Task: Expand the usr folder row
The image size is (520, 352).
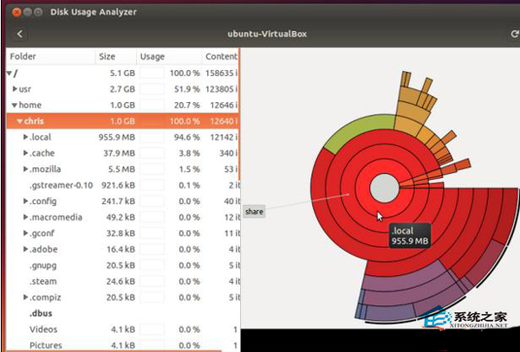Action: click(15, 89)
